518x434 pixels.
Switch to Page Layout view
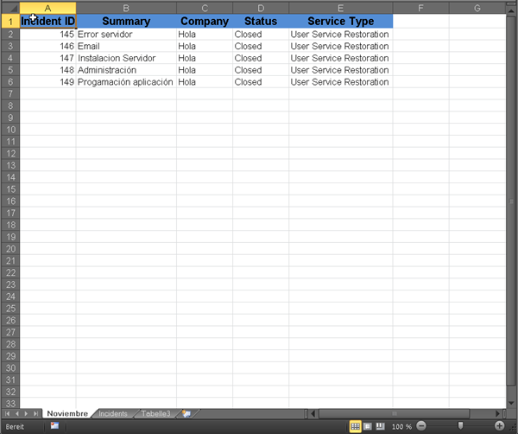367,426
